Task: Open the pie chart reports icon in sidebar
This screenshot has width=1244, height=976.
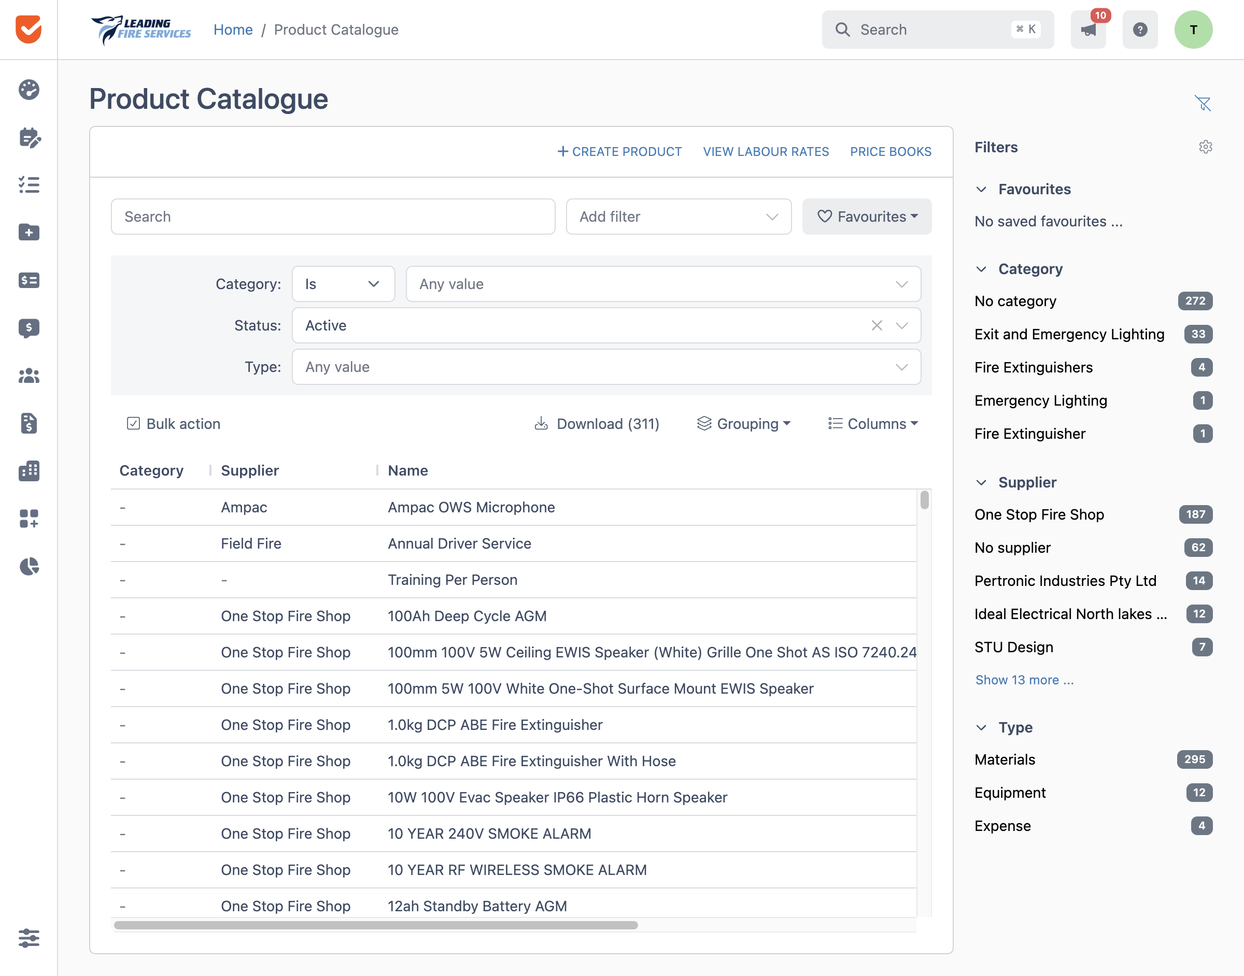Action: coord(29,566)
